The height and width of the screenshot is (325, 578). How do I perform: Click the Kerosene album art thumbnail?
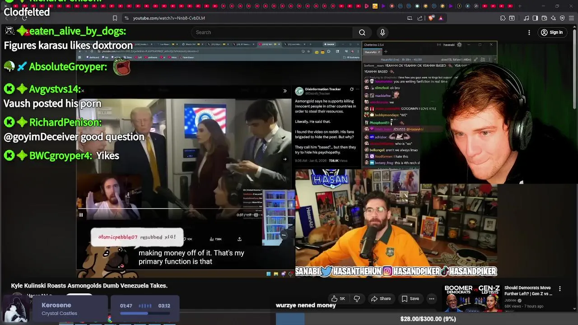tap(16, 308)
